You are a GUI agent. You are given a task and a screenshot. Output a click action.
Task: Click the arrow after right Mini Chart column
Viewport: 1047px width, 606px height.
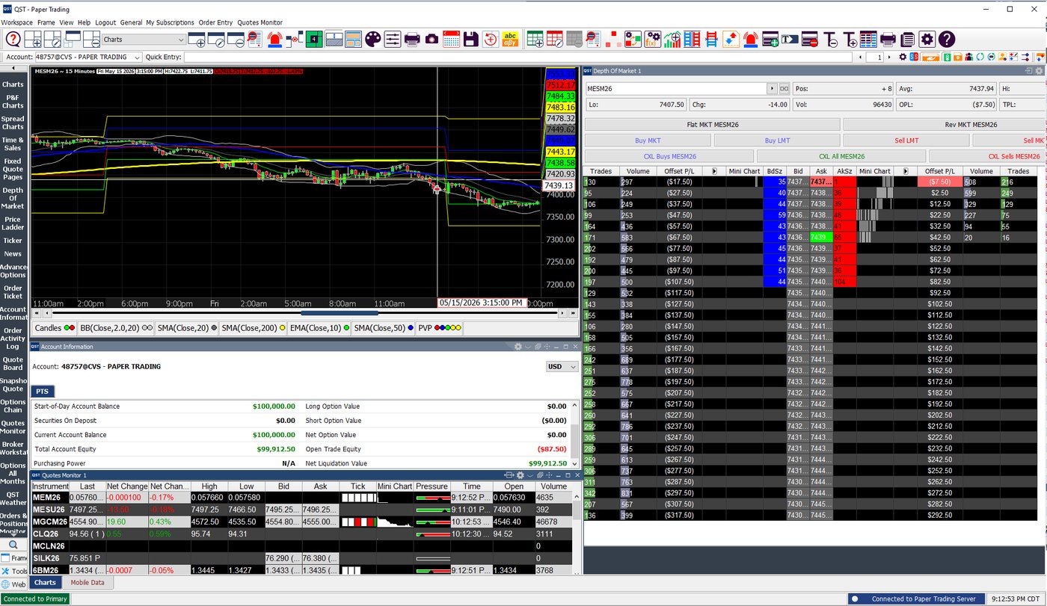point(906,172)
